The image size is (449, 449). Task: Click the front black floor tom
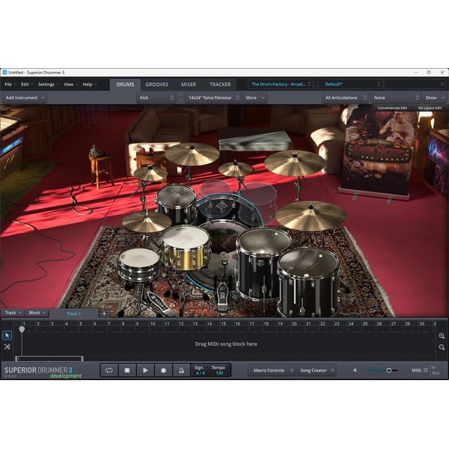coord(308,282)
